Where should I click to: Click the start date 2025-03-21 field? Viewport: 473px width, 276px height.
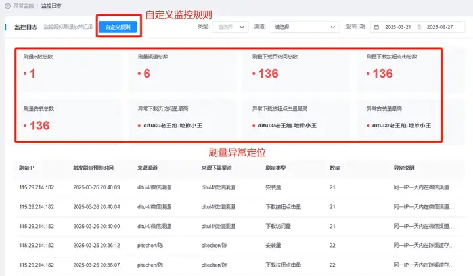coord(398,27)
